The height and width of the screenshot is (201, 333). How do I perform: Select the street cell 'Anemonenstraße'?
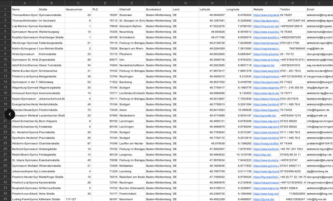coord(51,93)
